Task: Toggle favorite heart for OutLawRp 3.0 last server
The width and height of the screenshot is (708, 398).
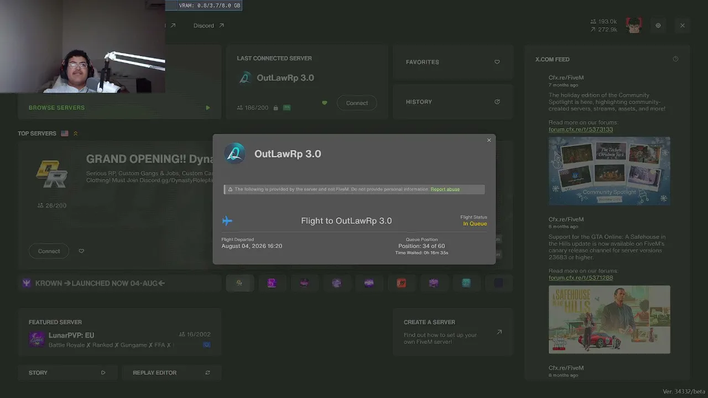Action: click(x=325, y=103)
